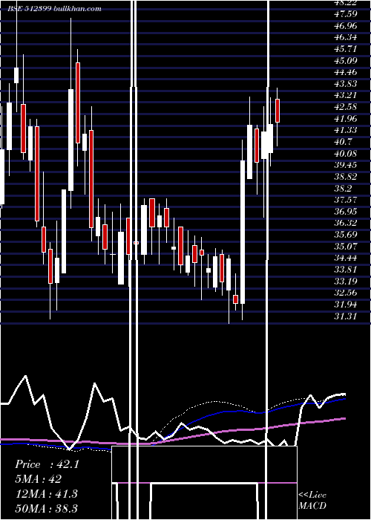Click the '<<Live MACD' label
371x520 pixels.
312,500
